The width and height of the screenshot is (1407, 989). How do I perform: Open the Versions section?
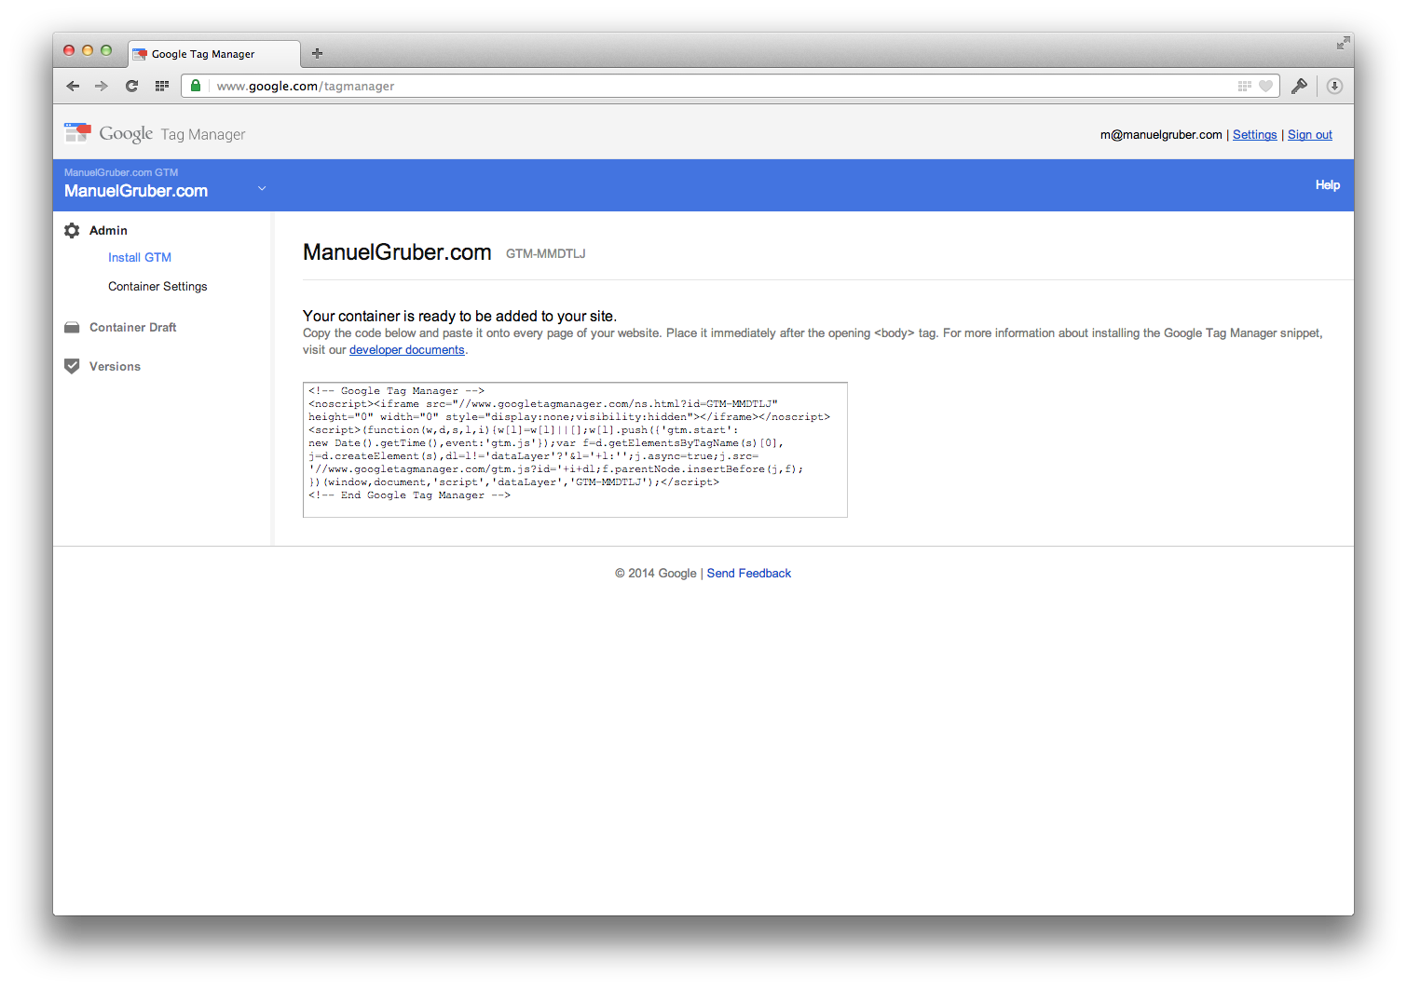(x=115, y=366)
